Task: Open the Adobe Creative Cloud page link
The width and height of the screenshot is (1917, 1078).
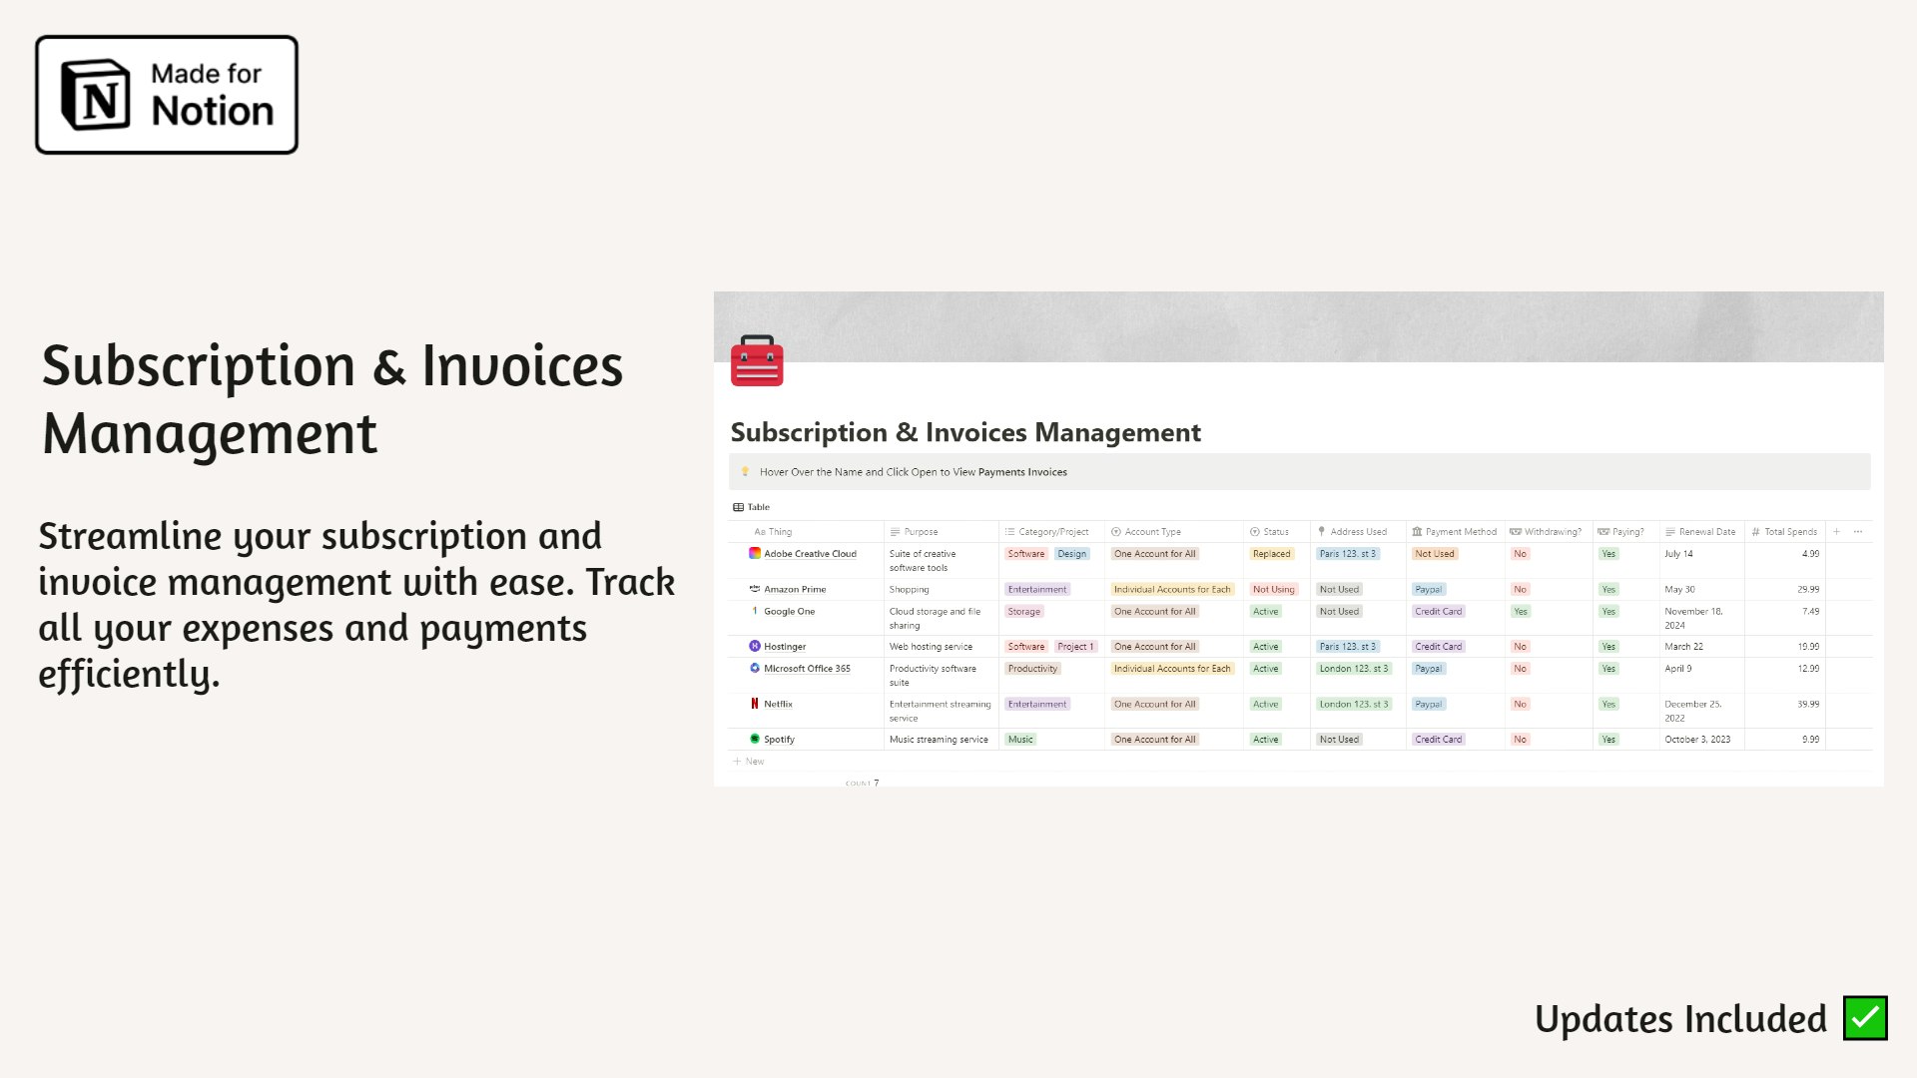Action: (x=810, y=554)
